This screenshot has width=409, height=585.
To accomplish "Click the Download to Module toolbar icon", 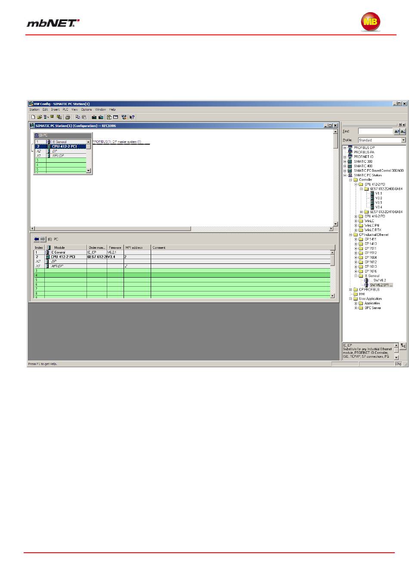I will pyautogui.click(x=94, y=117).
